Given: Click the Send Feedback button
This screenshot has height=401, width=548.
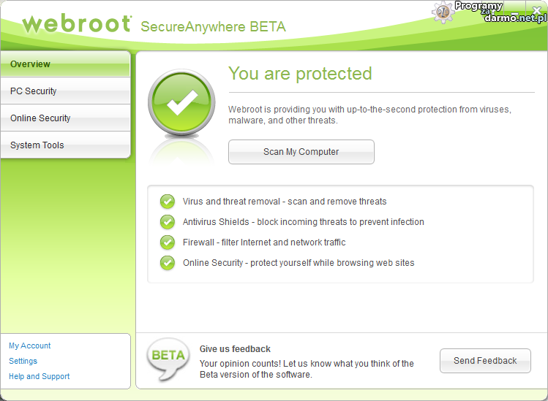Looking at the screenshot, I should [x=485, y=361].
